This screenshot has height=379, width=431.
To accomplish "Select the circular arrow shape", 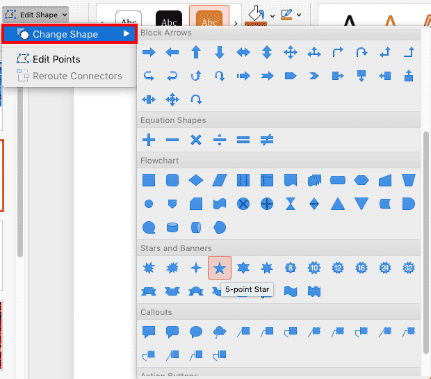I will click(196, 99).
